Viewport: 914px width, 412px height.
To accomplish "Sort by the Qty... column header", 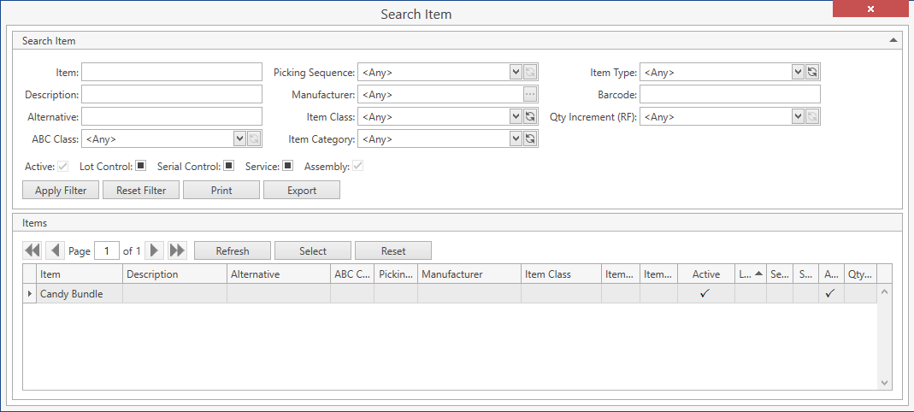I will (860, 274).
